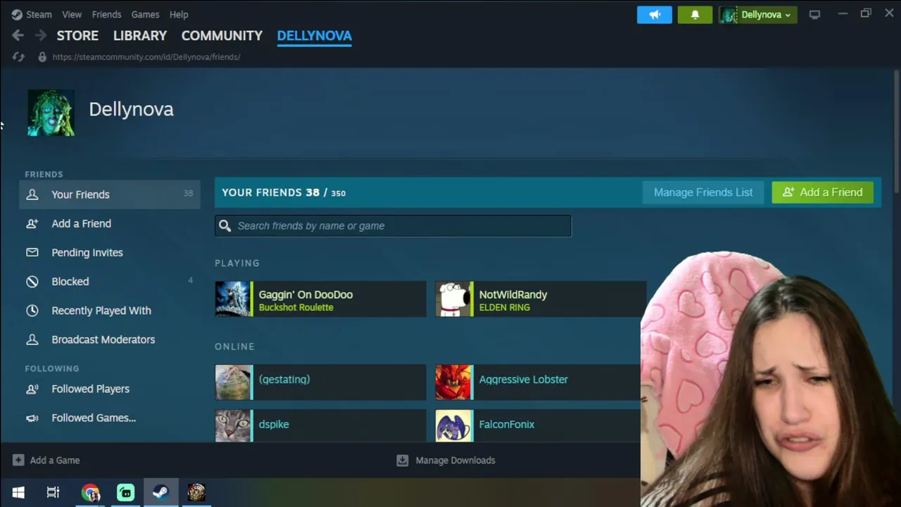Click the Big Picture monitor icon
Image resolution: width=901 pixels, height=507 pixels.
pyautogui.click(x=814, y=14)
